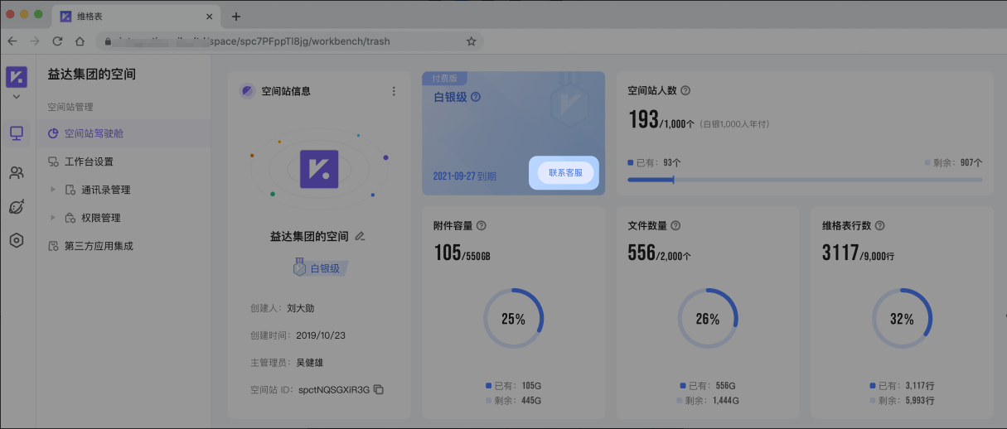The width and height of the screenshot is (1007, 429).
Task: Click the 联系客服 button
Action: (565, 173)
